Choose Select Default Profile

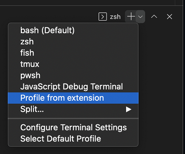(x=73, y=139)
